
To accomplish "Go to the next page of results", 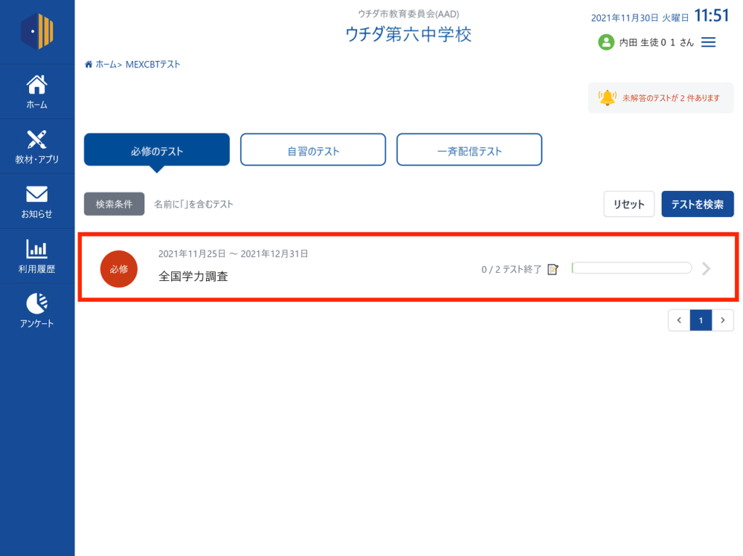I will [x=723, y=320].
